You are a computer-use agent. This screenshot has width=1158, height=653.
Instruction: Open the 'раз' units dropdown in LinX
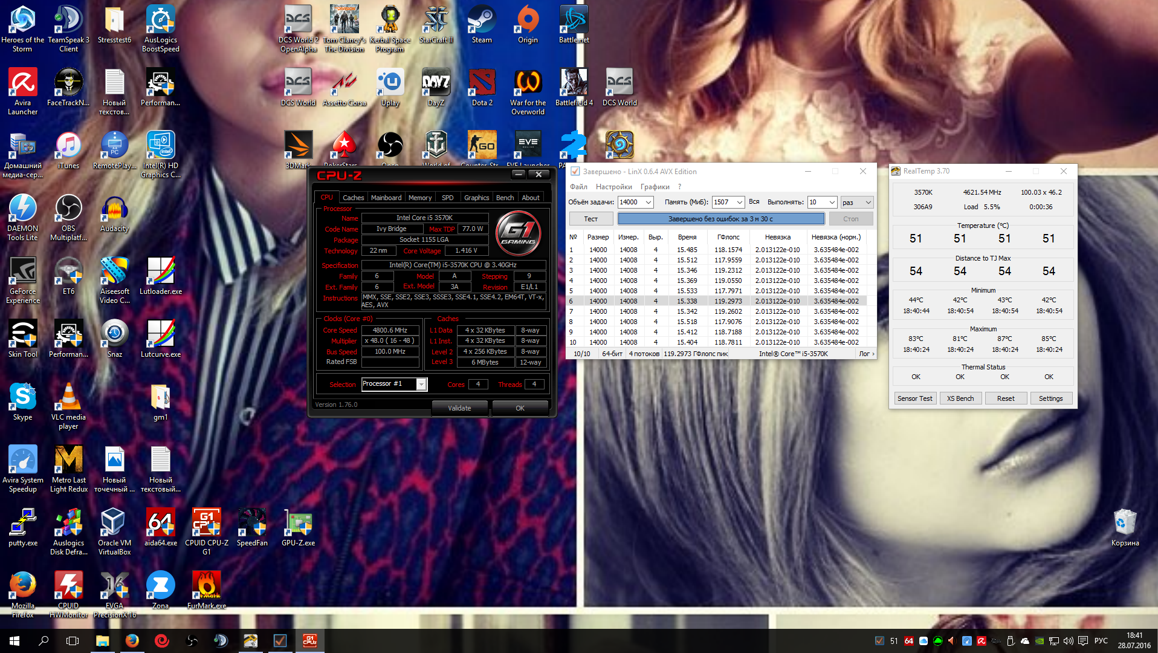[x=857, y=202]
